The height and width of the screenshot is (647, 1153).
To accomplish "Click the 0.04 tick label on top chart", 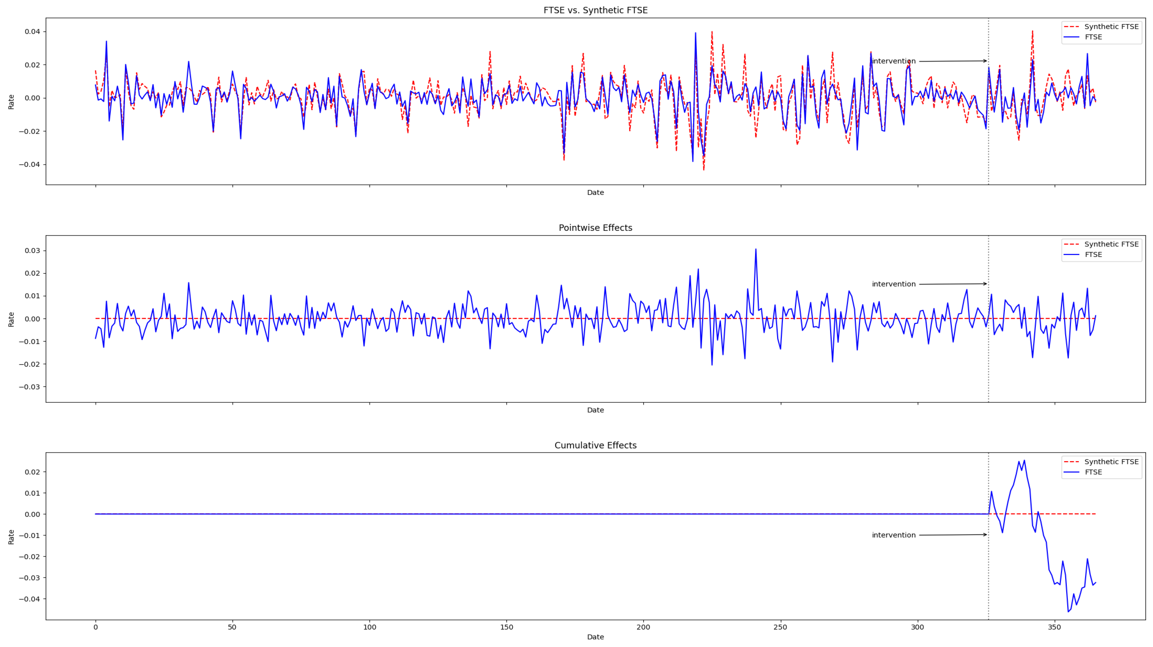I will click(x=33, y=31).
